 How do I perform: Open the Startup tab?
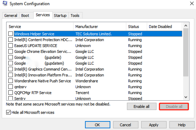pyautogui.click(x=60, y=15)
